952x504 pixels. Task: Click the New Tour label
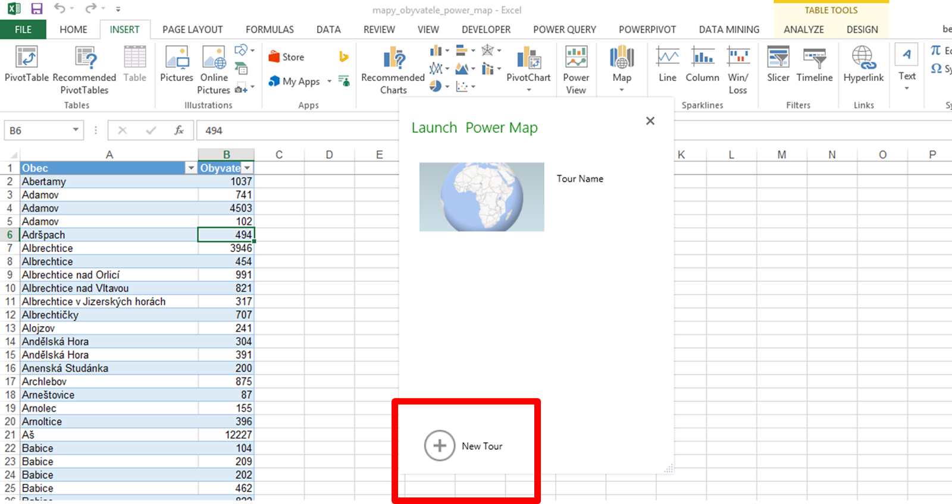482,446
